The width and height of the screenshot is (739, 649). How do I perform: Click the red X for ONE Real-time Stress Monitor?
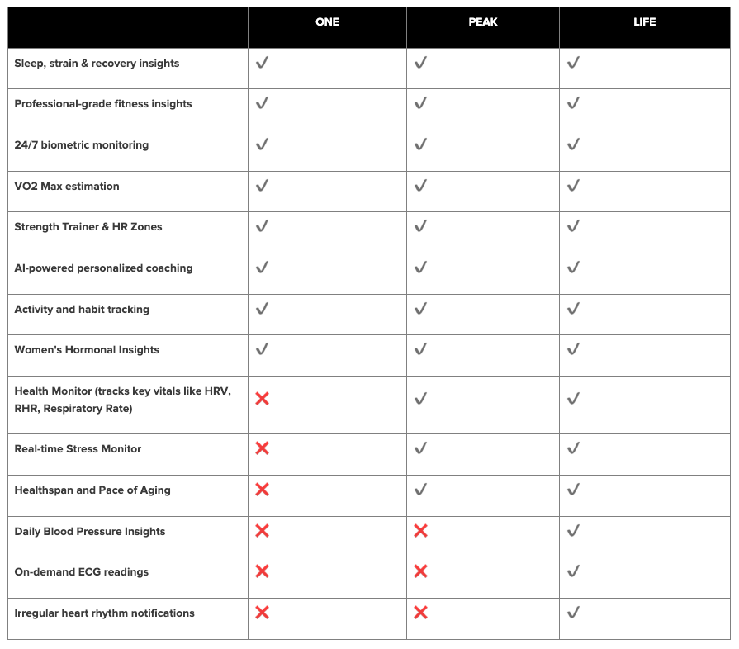262,448
